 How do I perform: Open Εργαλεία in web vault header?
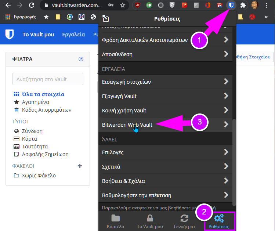(x=74, y=35)
